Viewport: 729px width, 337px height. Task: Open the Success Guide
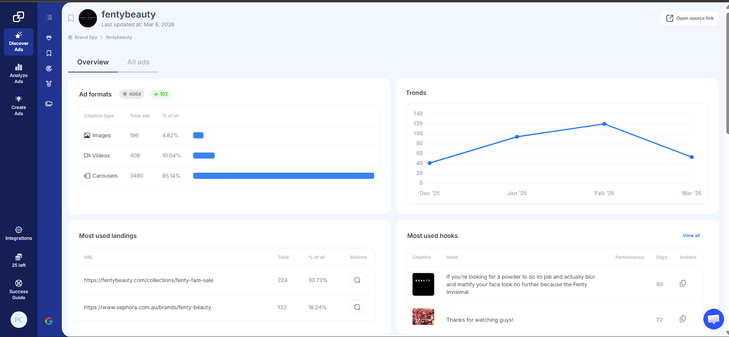coord(19,290)
